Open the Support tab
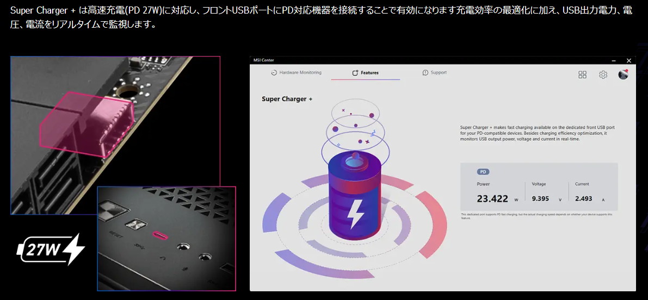Screen dimensions: 648x300 434,73
